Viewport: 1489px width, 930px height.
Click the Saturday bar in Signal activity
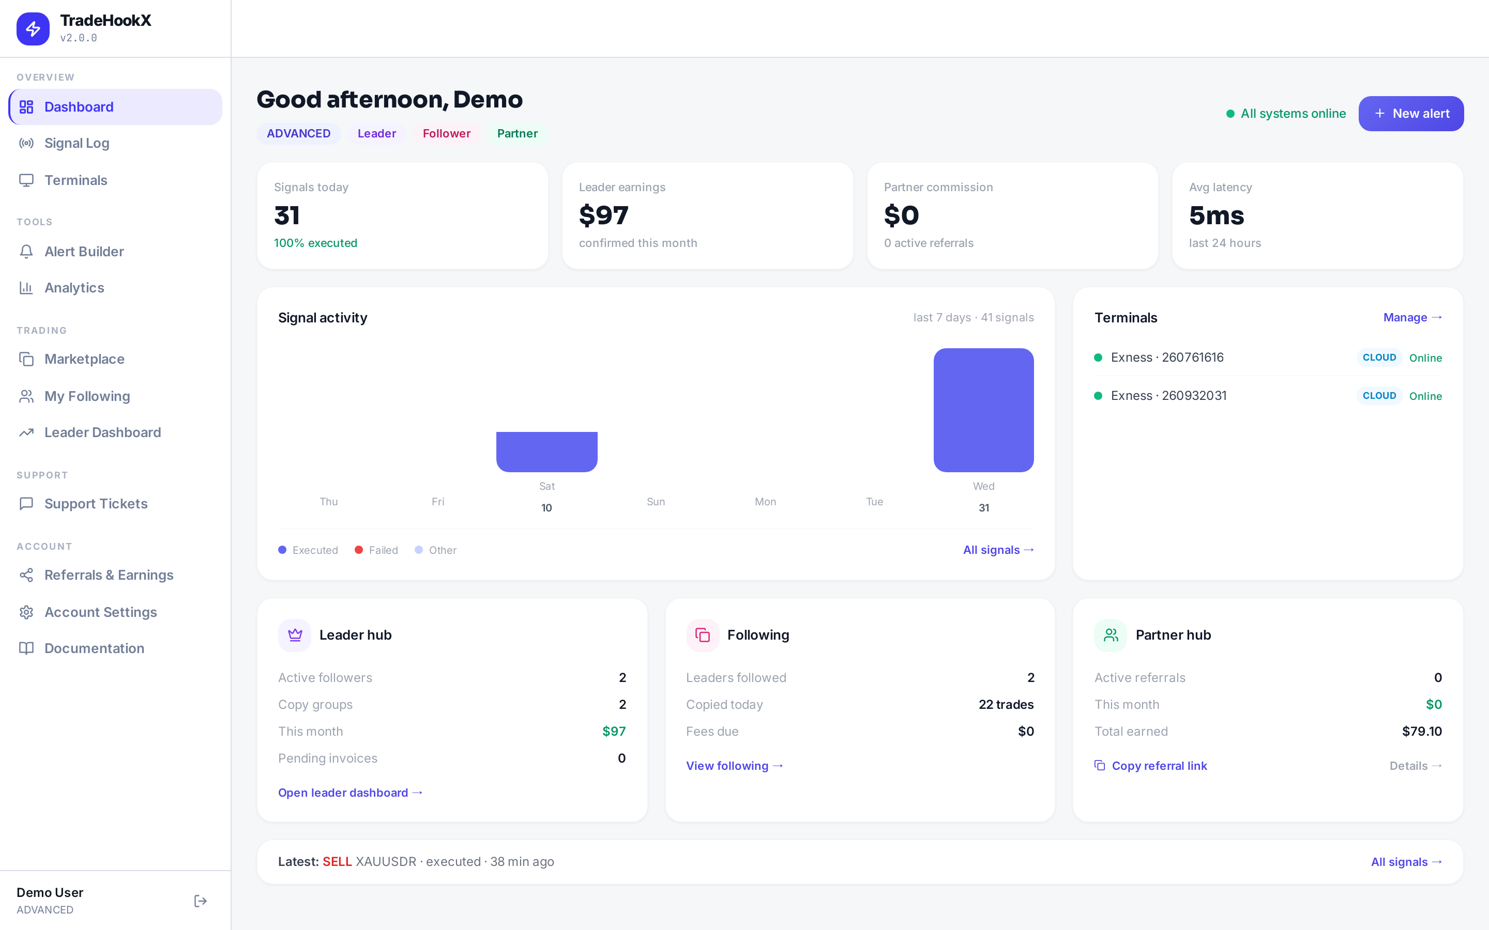546,452
